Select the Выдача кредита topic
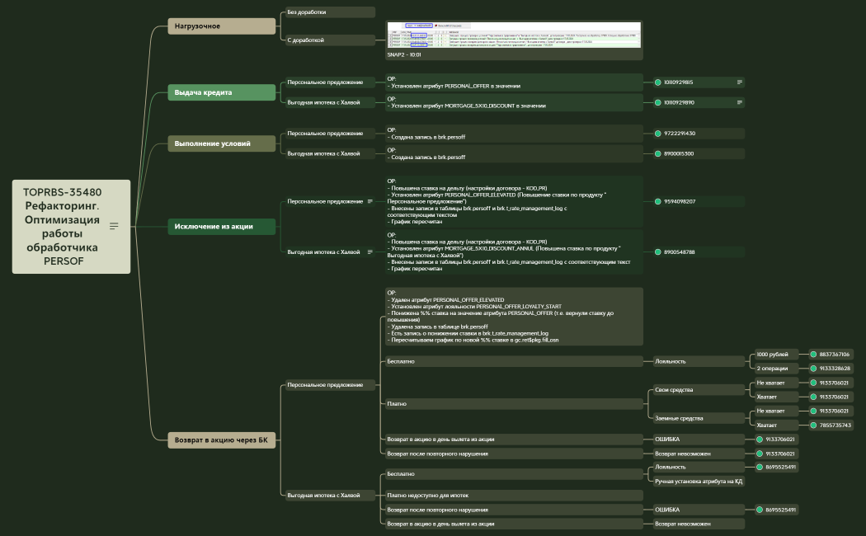This screenshot has width=866, height=536. click(x=222, y=93)
